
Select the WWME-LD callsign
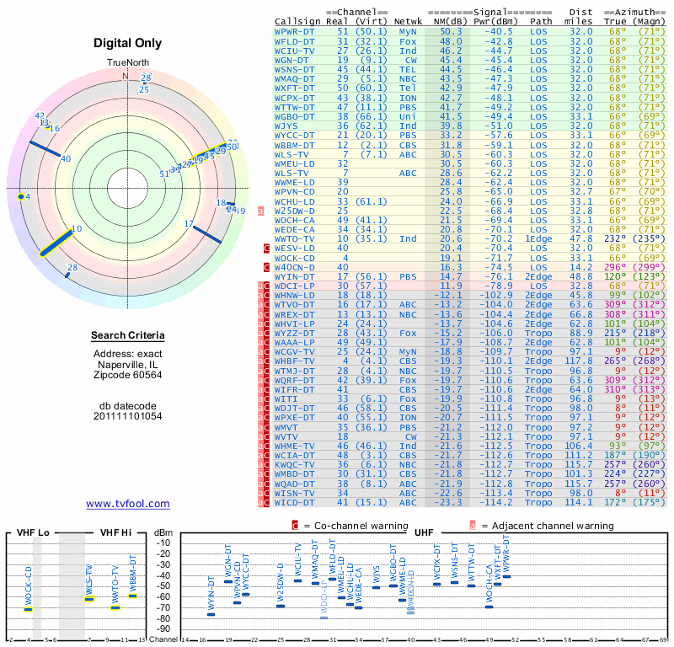point(294,182)
